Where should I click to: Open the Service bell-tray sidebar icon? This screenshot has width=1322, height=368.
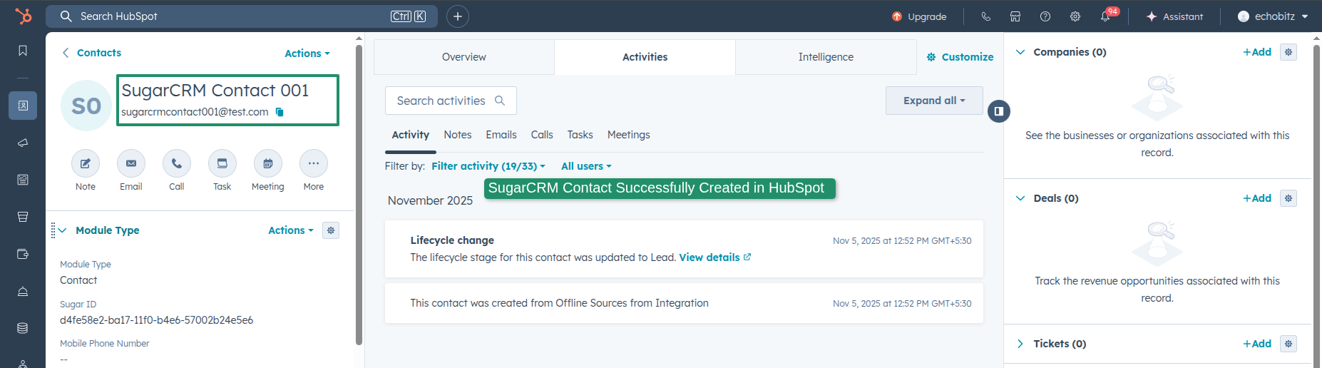tap(23, 291)
